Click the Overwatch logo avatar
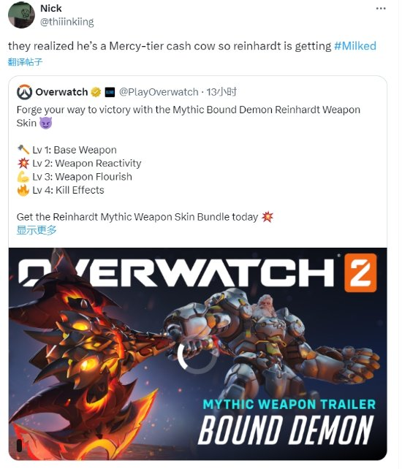 point(25,92)
